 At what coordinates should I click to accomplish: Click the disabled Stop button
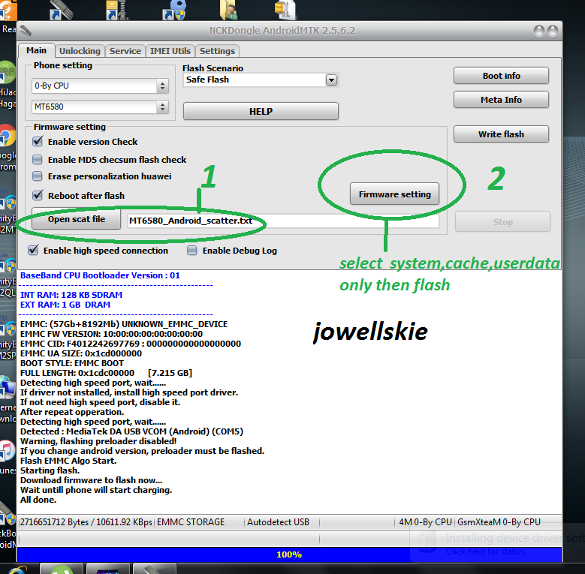click(x=502, y=222)
